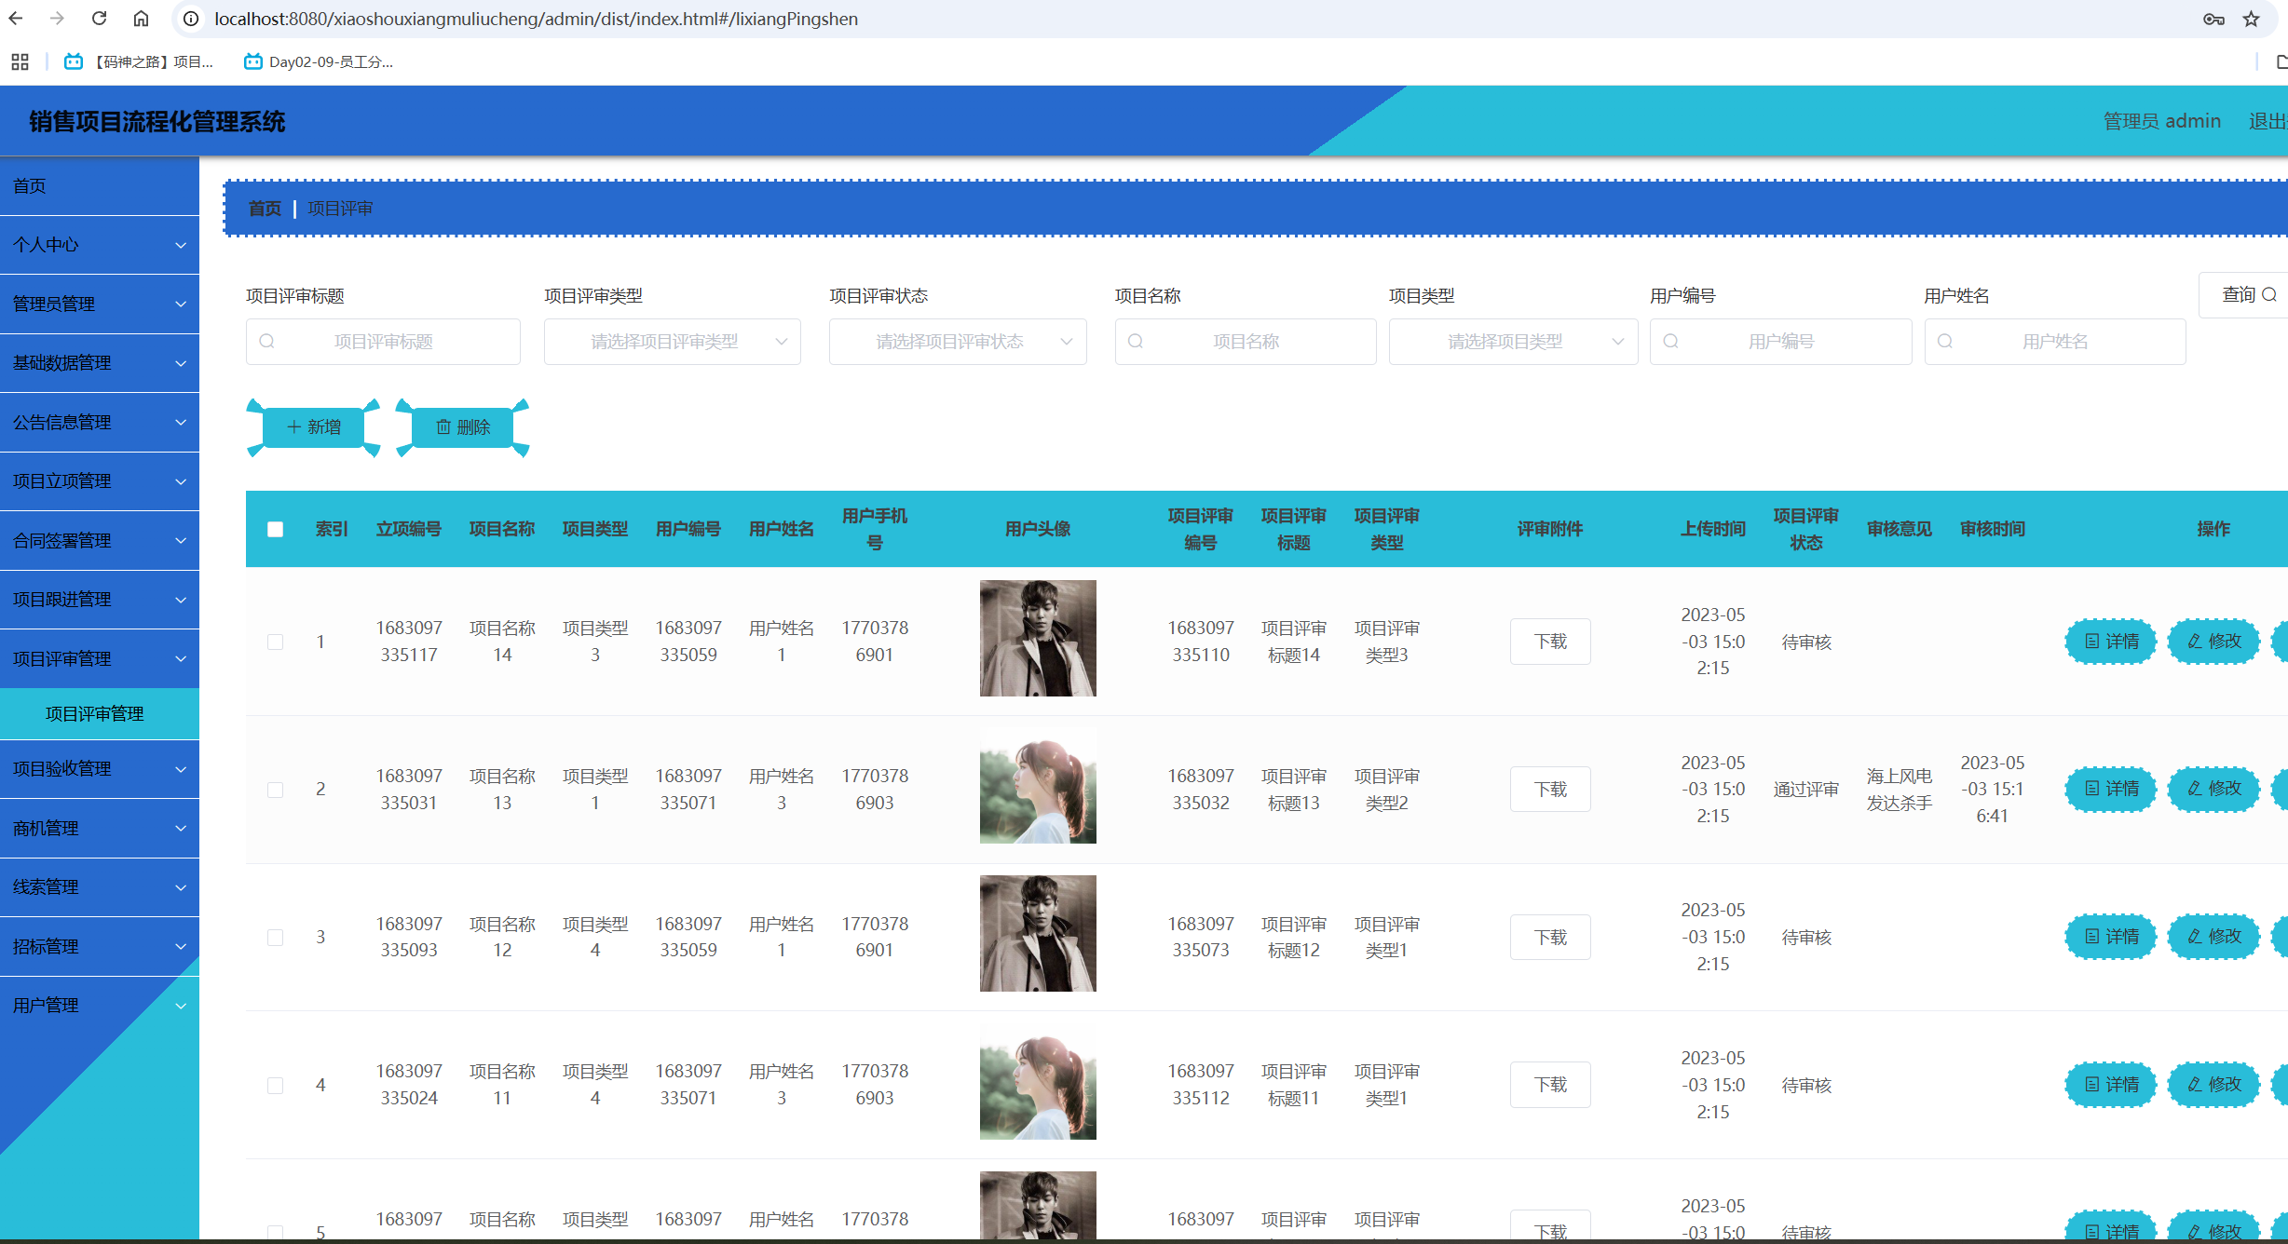Viewport: 2288px width, 1244px height.
Task: Toggle the select-all checkbox in table header
Action: point(275,529)
